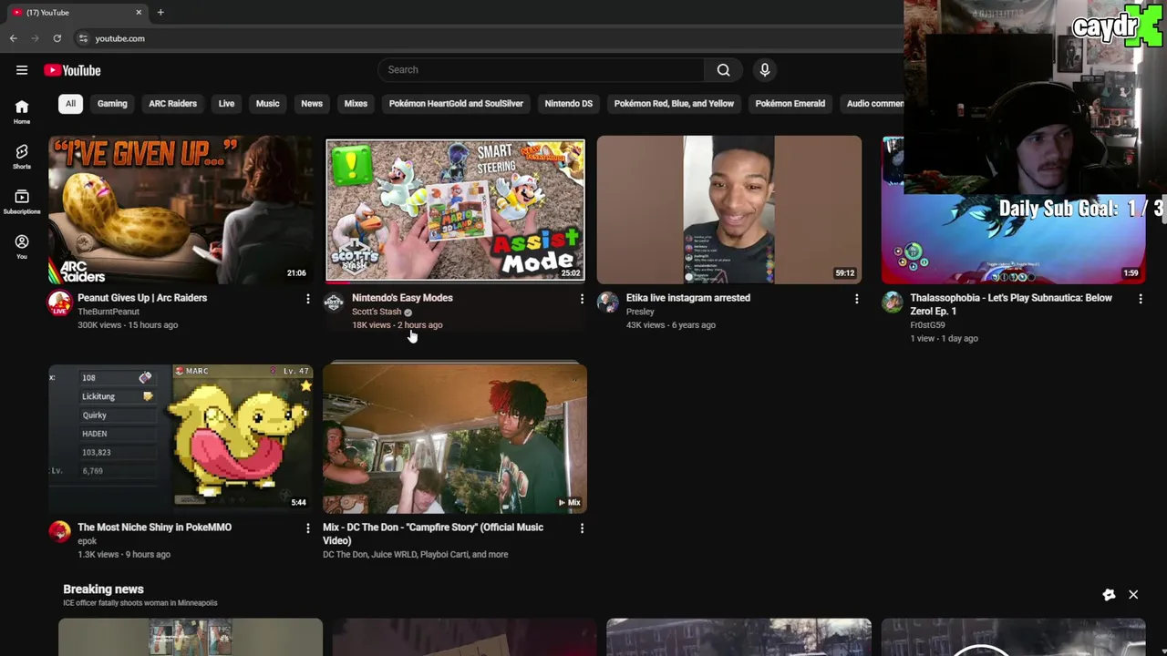The image size is (1167, 656).
Task: Select the All filter chip
Action: [x=70, y=104]
